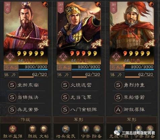Click the yin-yang emblem on 孙权 card
This screenshot has height=140, width=160.
click(x=45, y=4)
